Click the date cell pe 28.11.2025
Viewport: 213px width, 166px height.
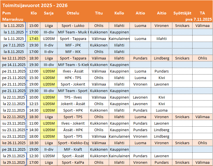click(x=14, y=150)
